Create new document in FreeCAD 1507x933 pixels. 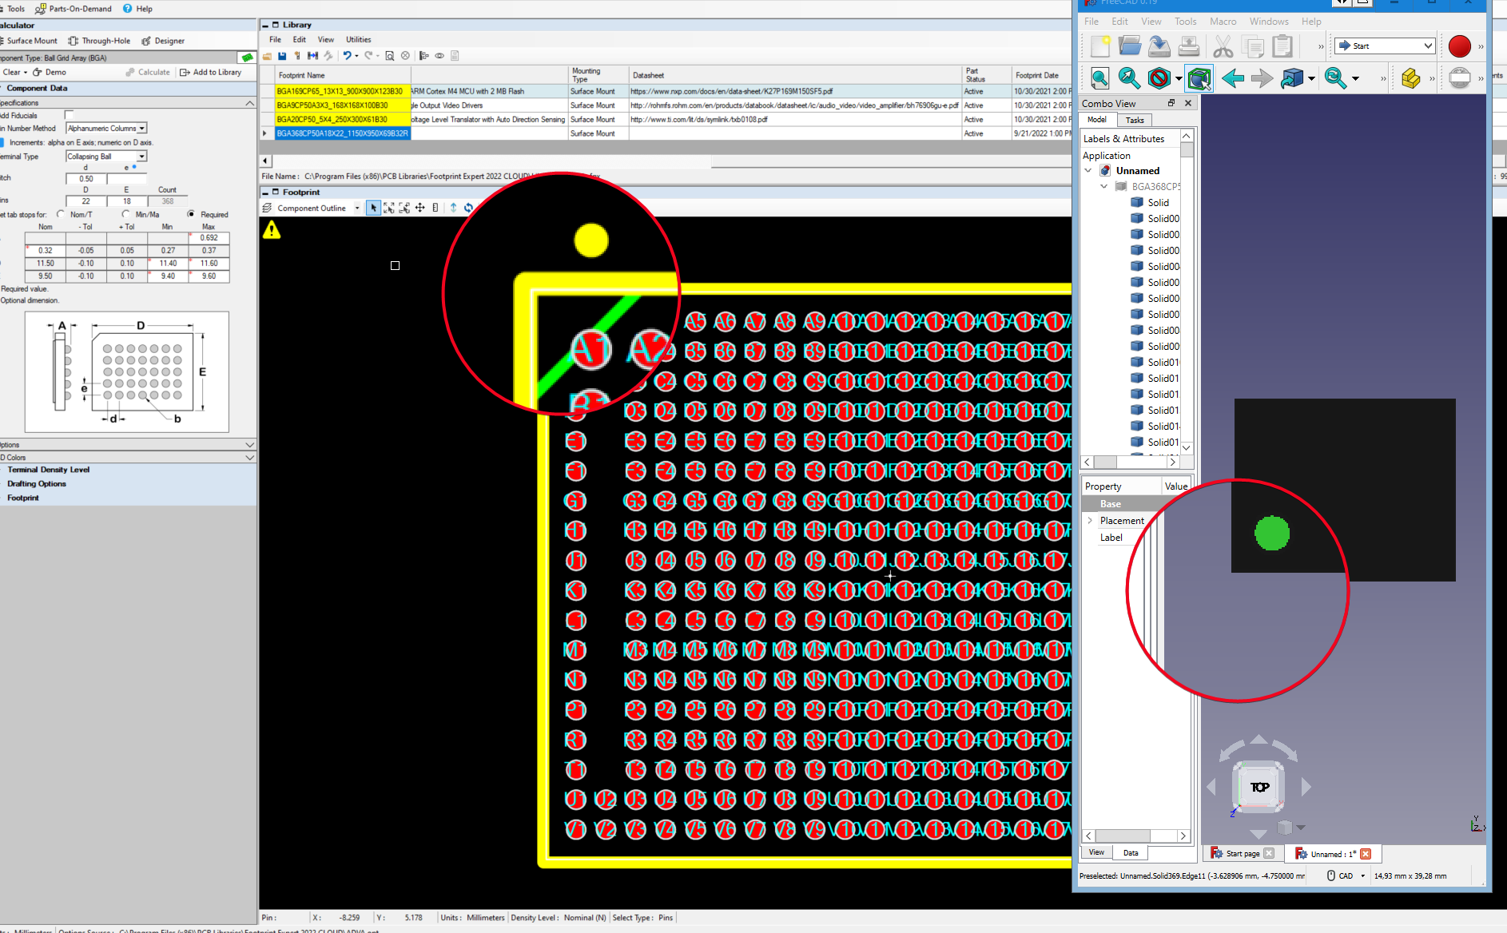1100,46
